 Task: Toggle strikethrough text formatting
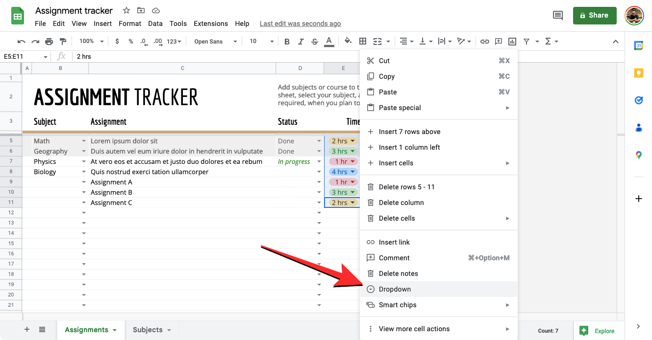[315, 42]
